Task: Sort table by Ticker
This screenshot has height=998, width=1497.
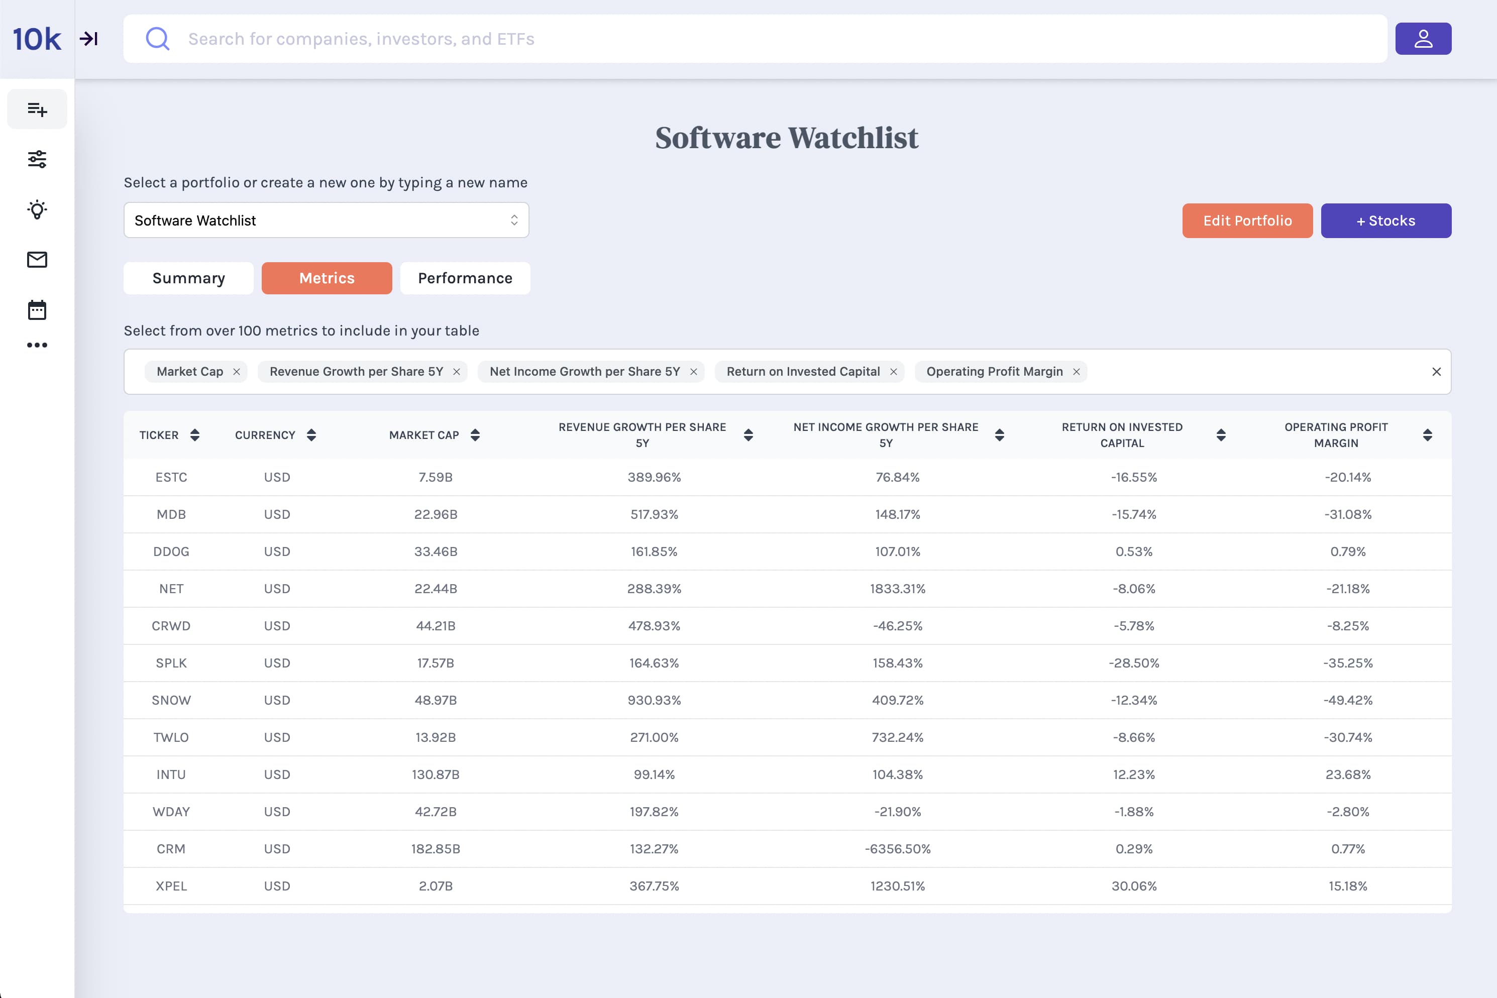Action: (195, 435)
